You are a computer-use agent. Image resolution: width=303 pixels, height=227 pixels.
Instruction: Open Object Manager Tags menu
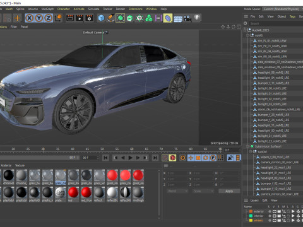pyautogui.click(x=292, y=16)
